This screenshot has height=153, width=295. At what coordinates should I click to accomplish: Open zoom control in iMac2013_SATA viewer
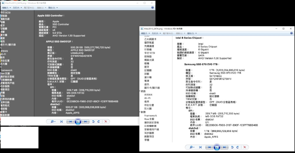click(x=192, y=147)
